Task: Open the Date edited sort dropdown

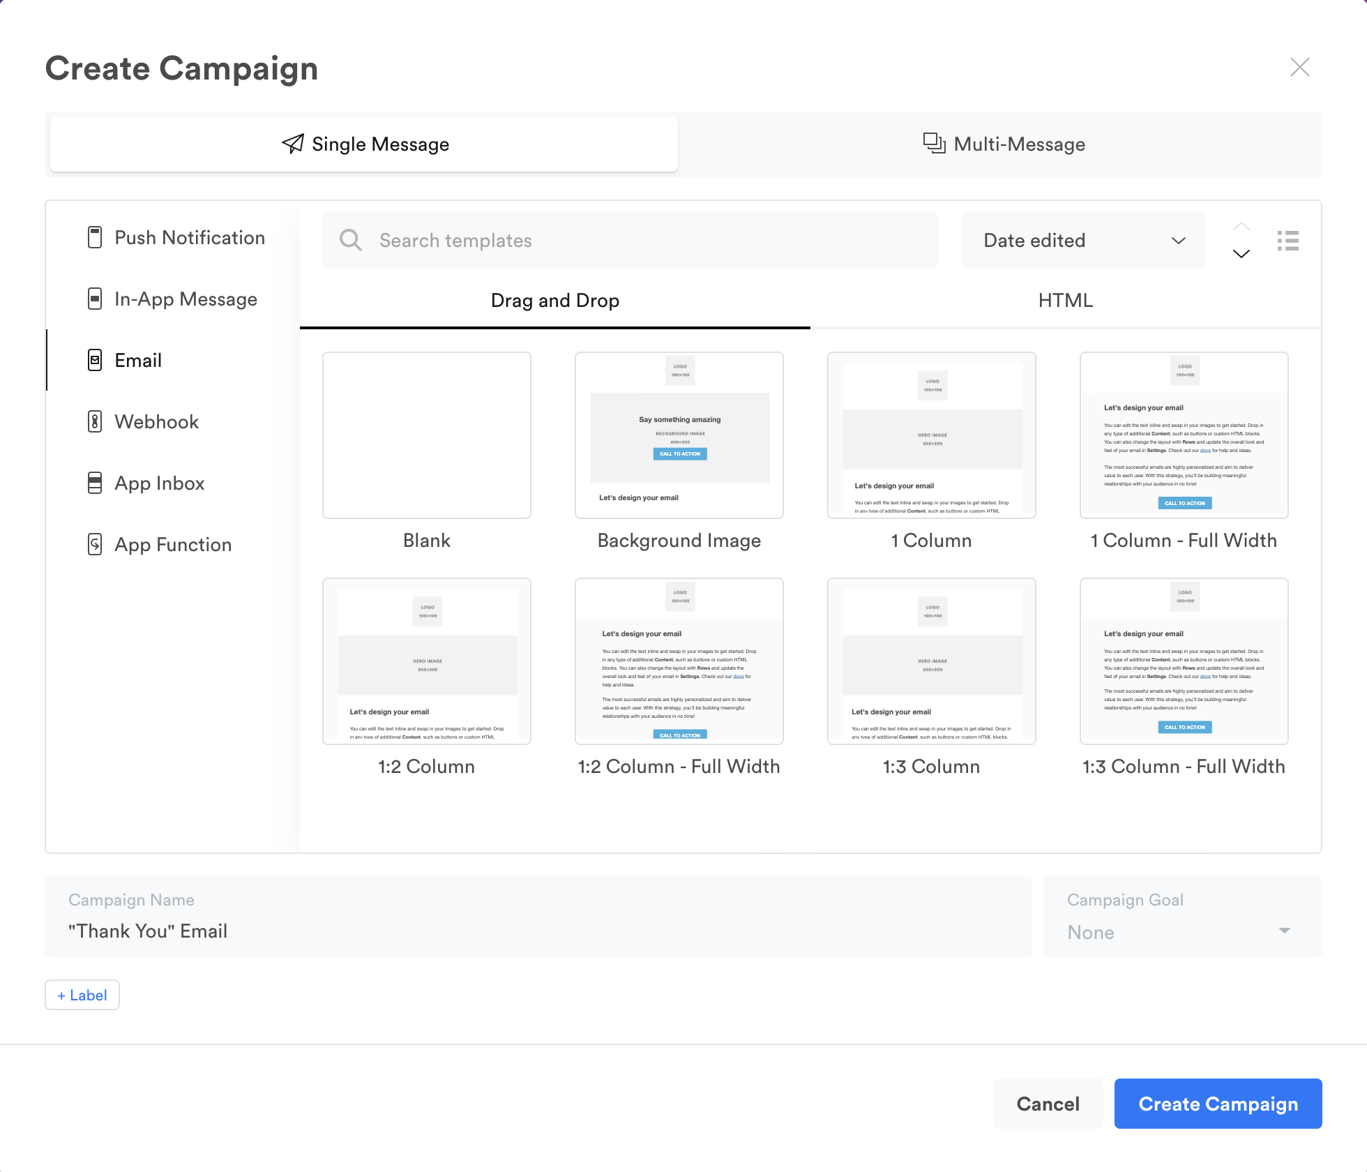Action: [1082, 241]
